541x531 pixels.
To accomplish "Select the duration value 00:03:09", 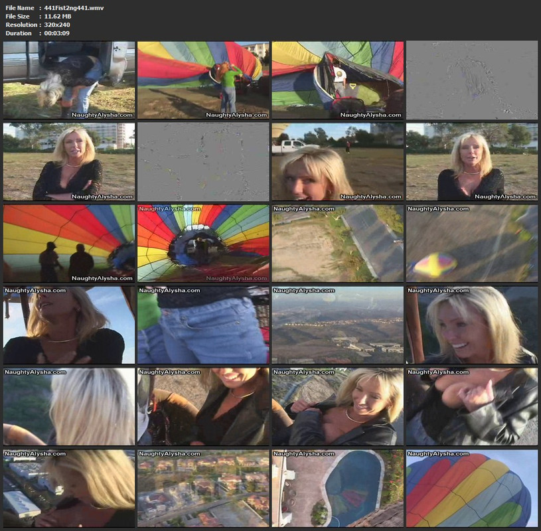I will (56, 33).
